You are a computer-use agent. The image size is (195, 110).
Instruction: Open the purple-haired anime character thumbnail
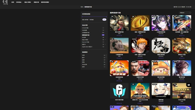coord(161,23)
